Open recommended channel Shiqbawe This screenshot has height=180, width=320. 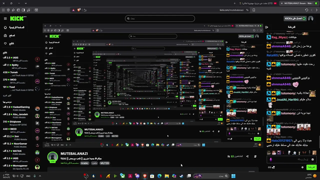coord(21,123)
